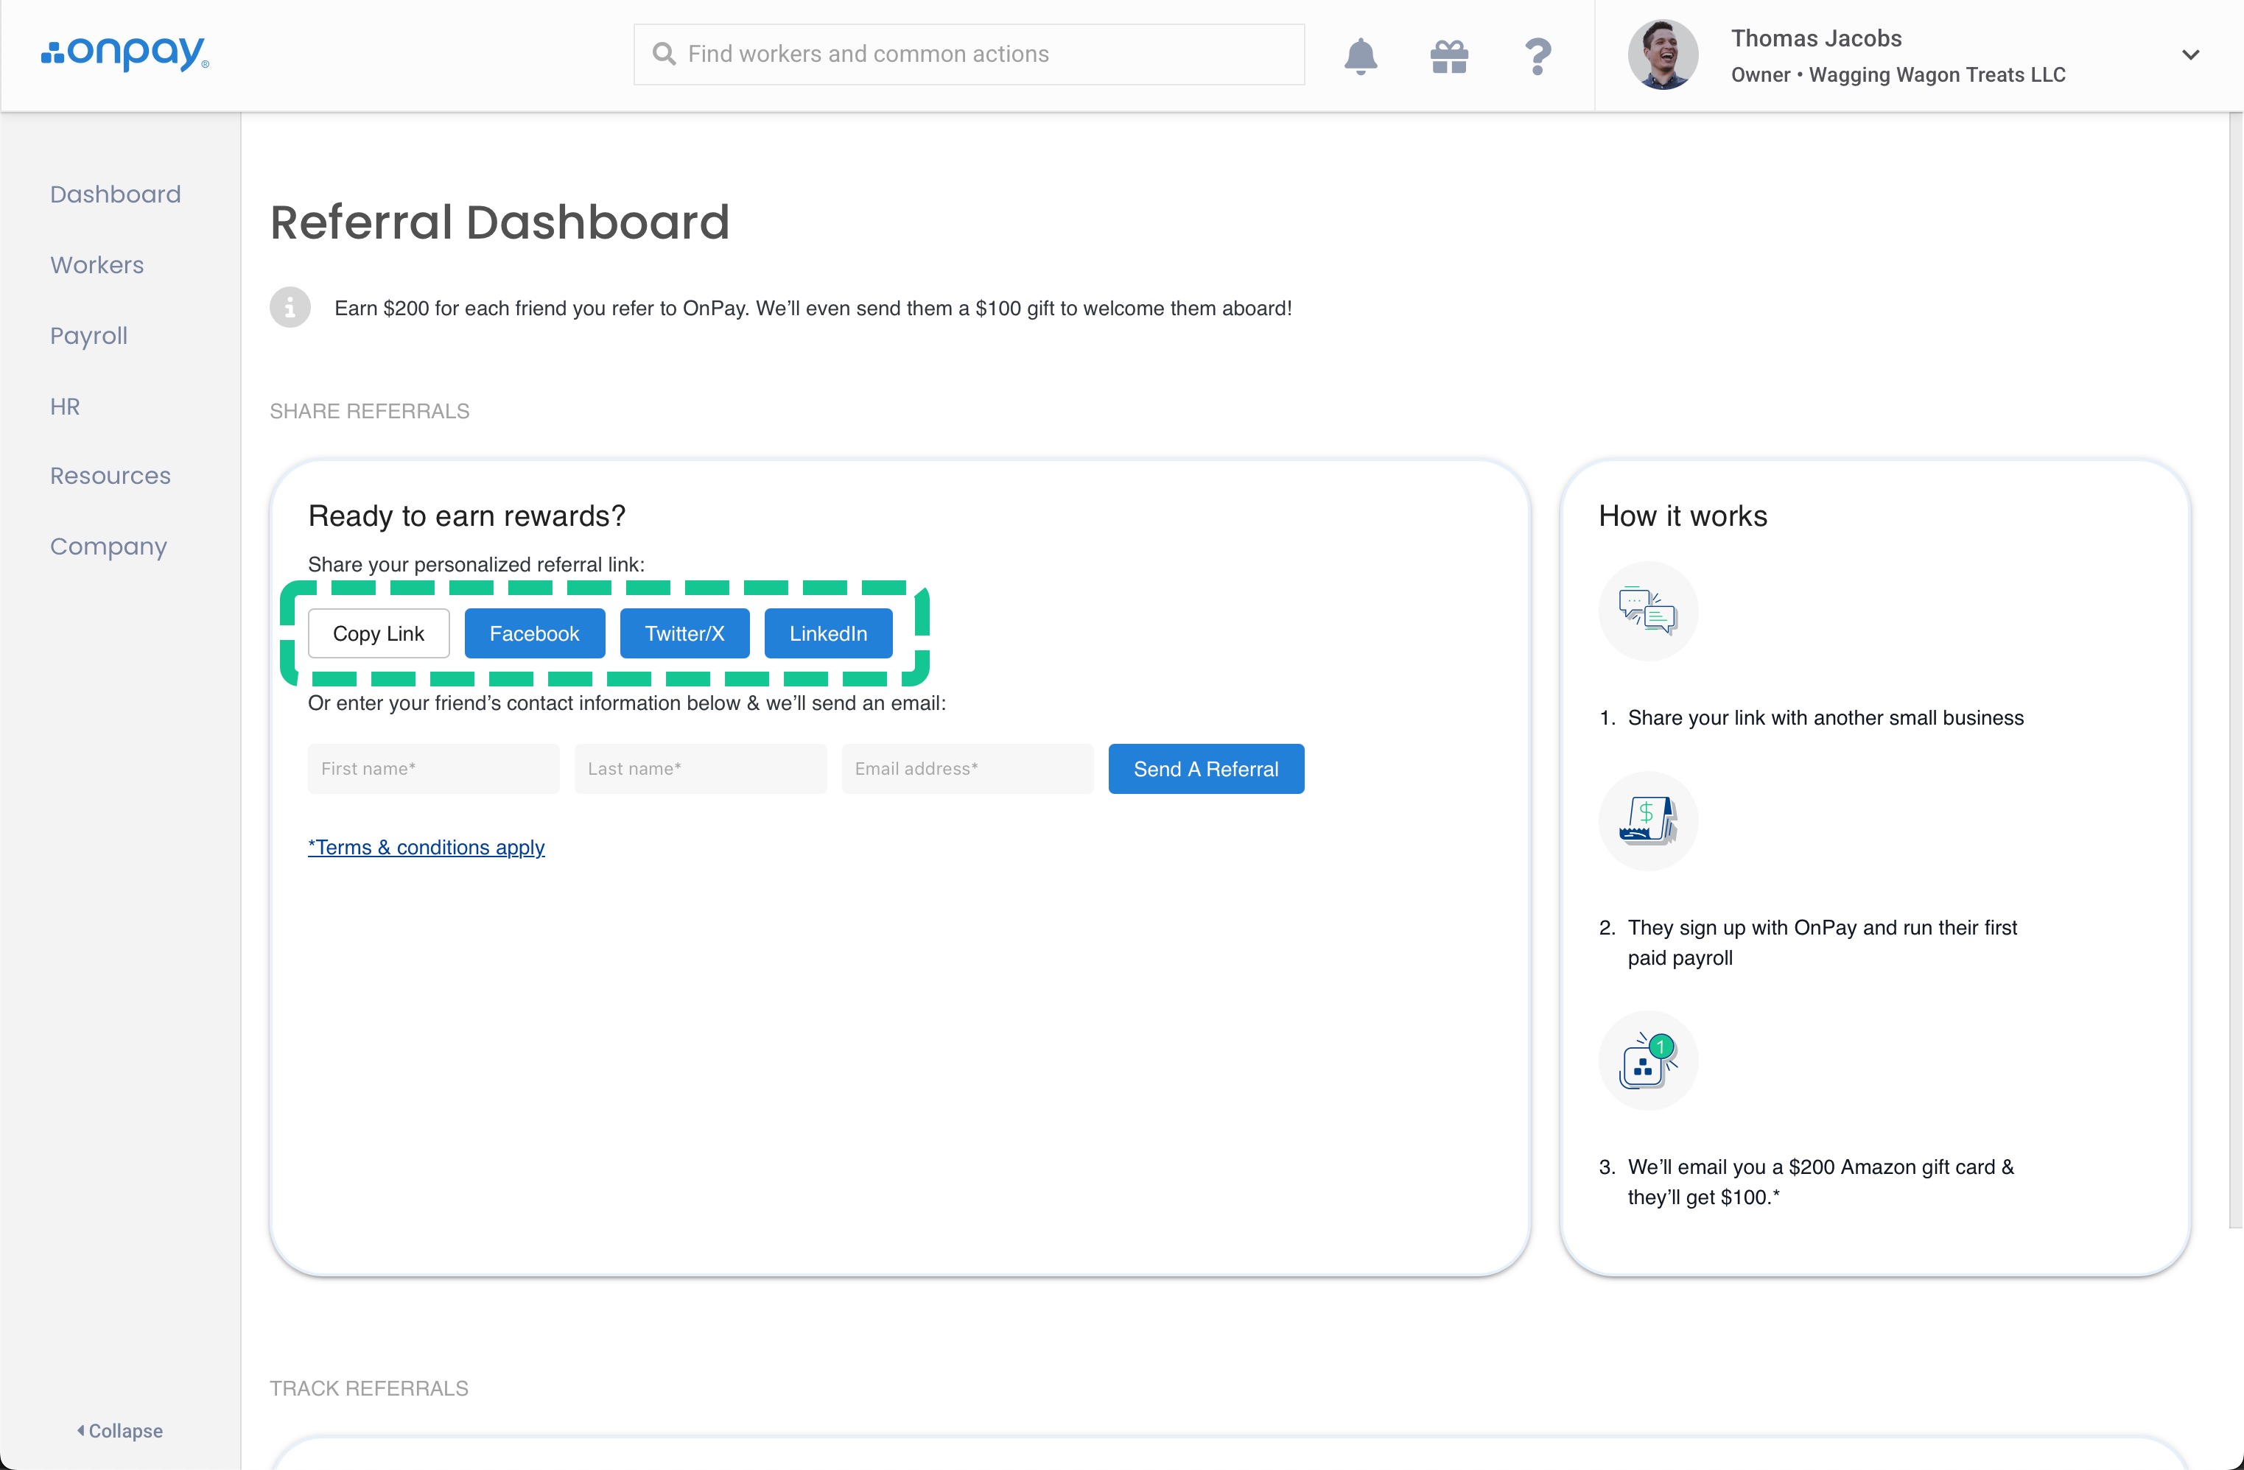The image size is (2244, 1470).
Task: Click the gift card notification step icon
Action: (x=1647, y=1060)
